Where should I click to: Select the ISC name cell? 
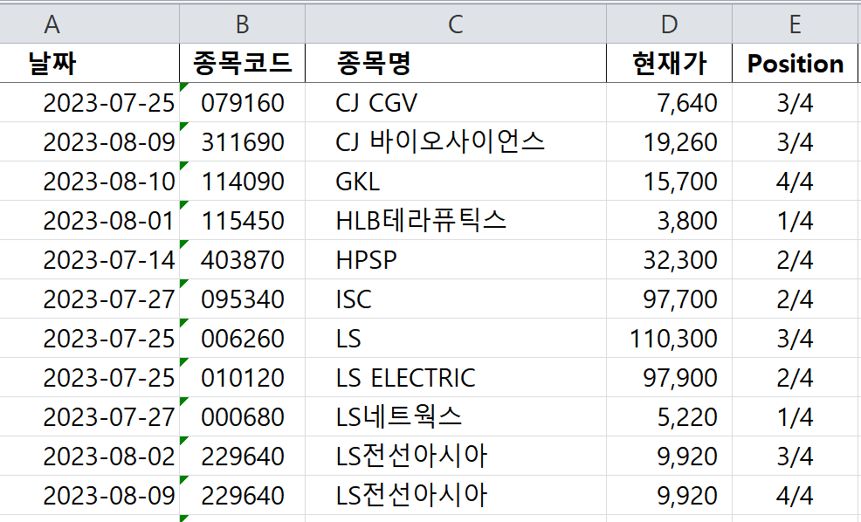tap(455, 299)
